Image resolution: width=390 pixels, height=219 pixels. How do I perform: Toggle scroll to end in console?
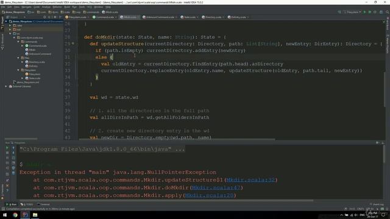[x=13, y=163]
